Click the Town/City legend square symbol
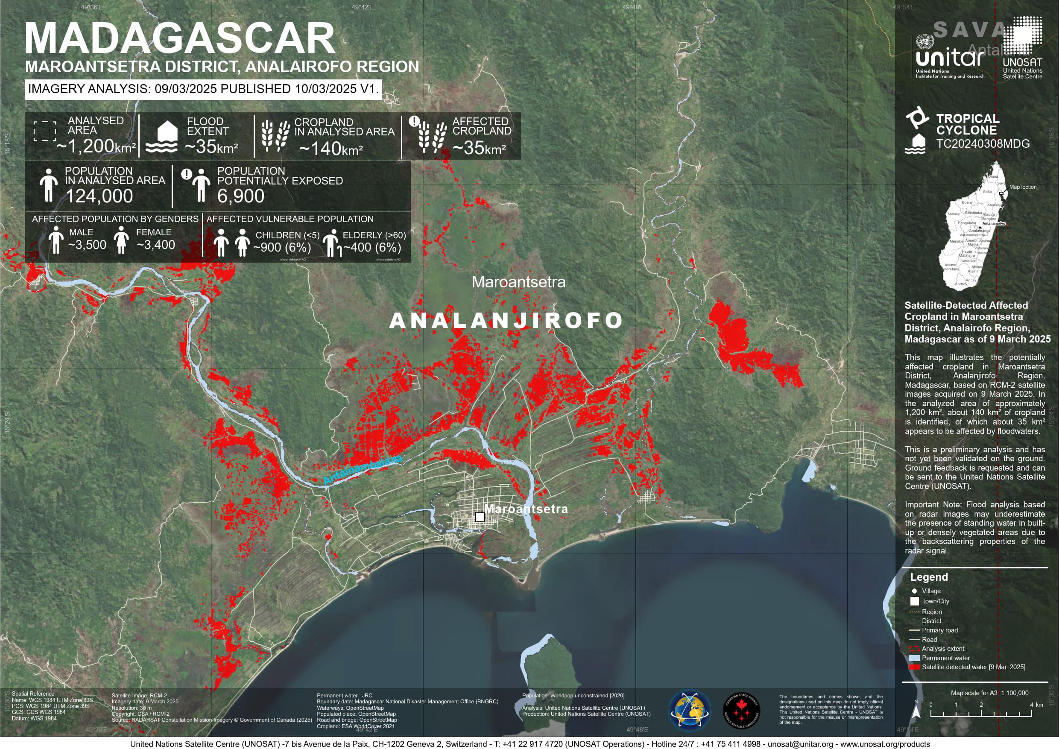The image size is (1059, 749). 914,601
